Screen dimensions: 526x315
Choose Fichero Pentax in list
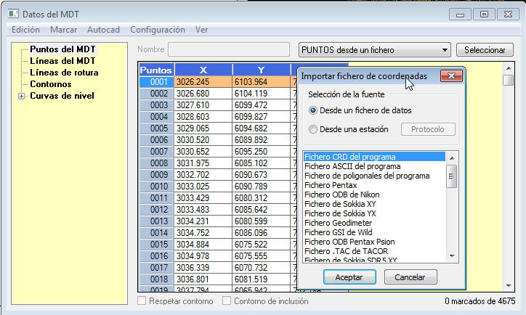click(374, 185)
